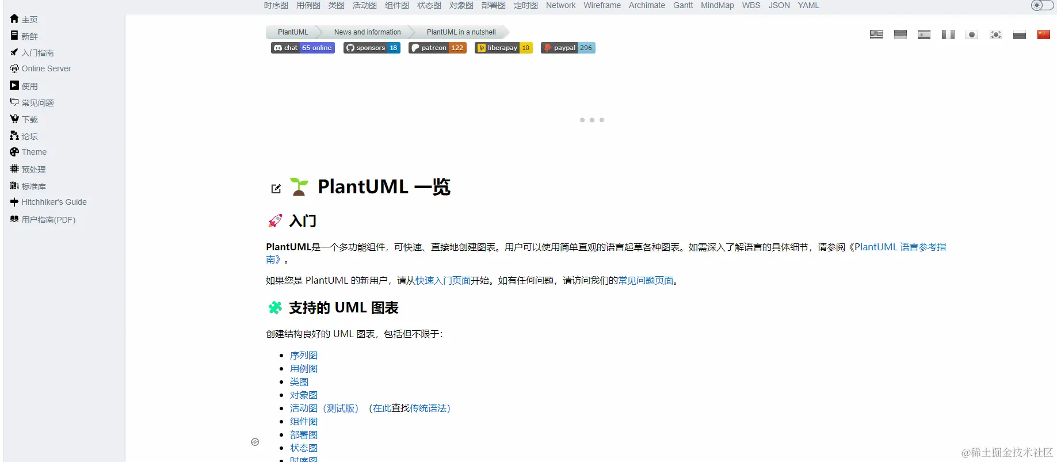This screenshot has width=1057, height=462.
Task: Open the 对象图 top menu item
Action: [x=461, y=5]
